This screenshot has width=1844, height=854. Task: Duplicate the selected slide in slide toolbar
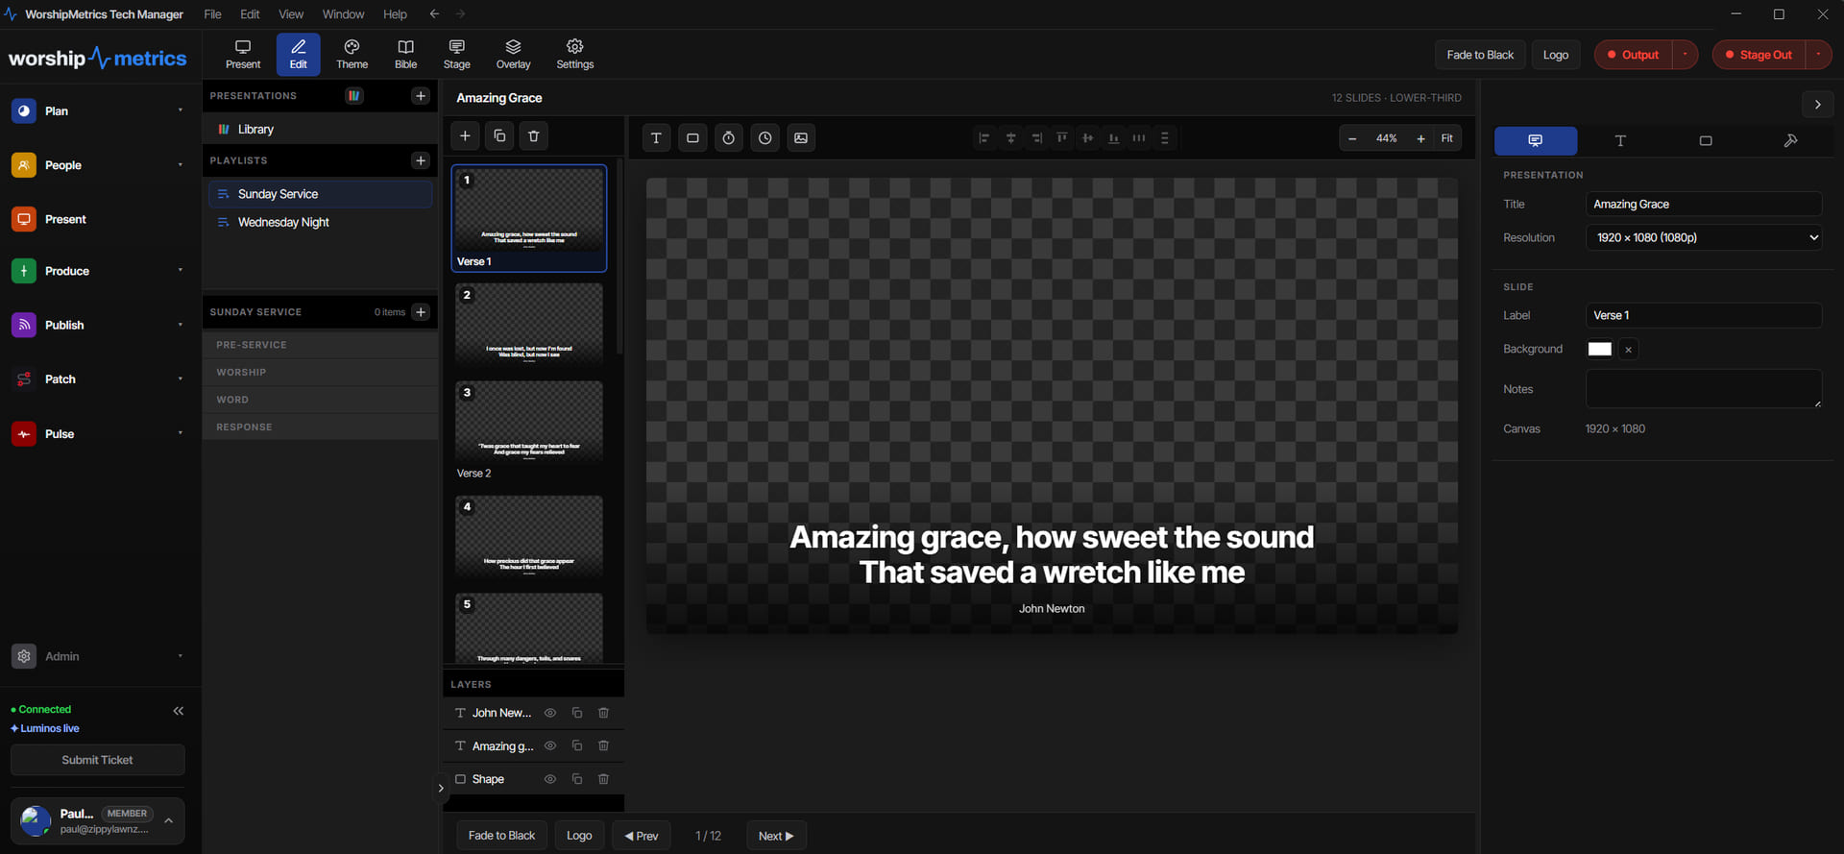(x=499, y=136)
